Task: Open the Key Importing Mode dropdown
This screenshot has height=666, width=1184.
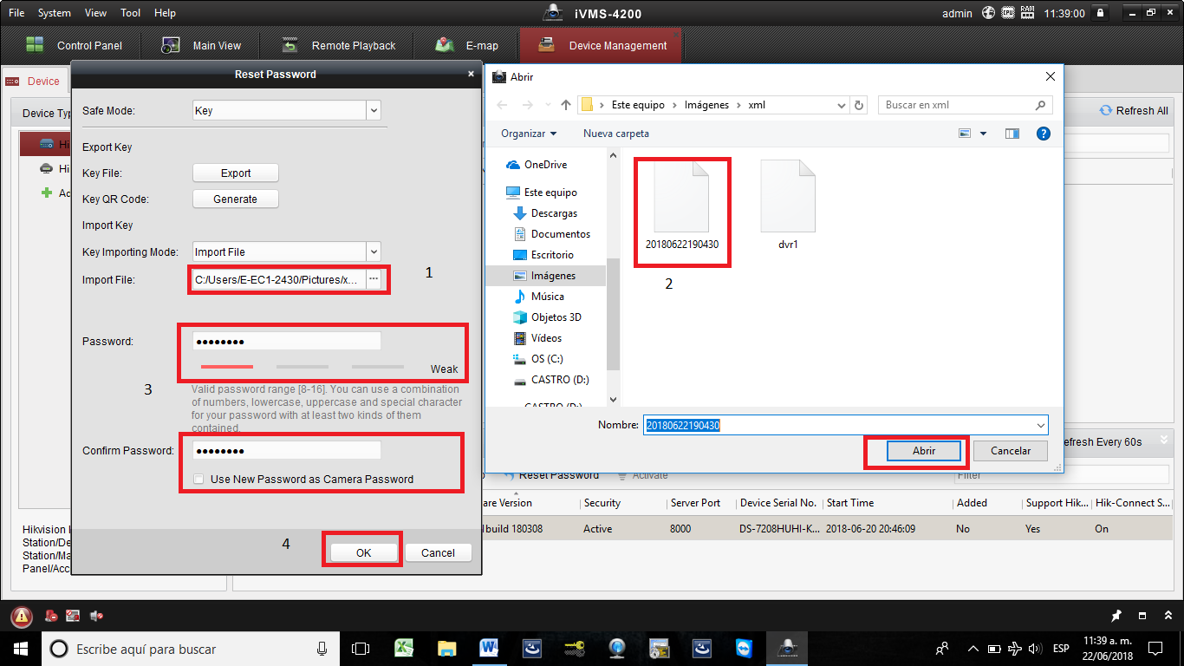Action: click(374, 252)
